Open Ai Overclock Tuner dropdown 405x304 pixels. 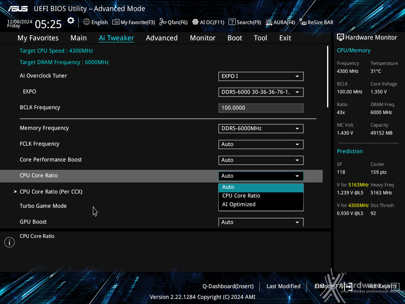pyautogui.click(x=261, y=76)
